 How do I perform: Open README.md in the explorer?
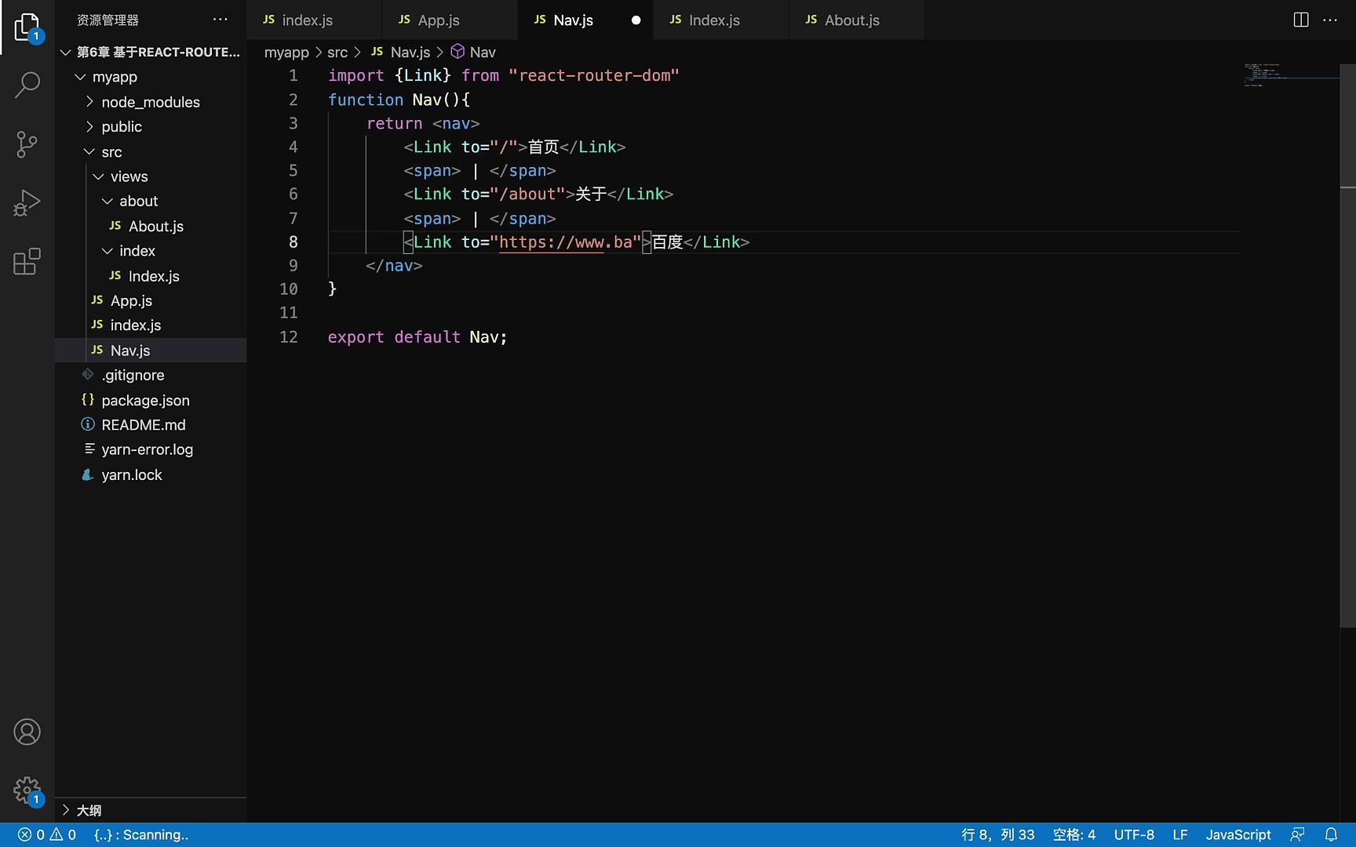(x=151, y=424)
